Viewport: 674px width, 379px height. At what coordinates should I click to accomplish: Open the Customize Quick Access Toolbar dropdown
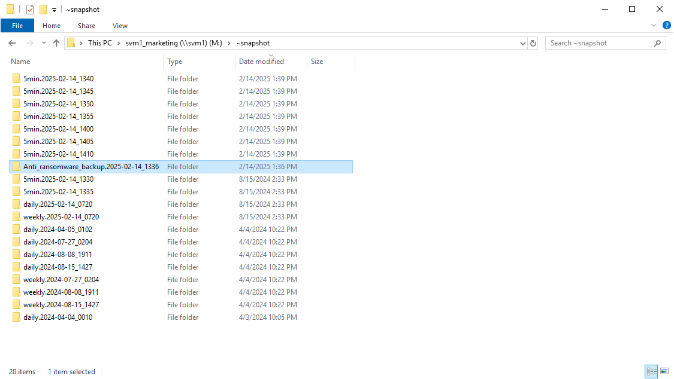(54, 10)
